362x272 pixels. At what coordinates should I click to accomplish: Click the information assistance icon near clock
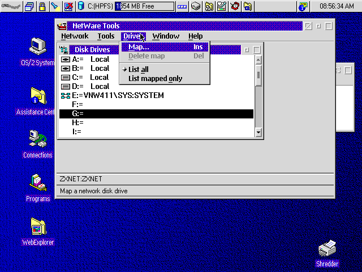point(303,6)
